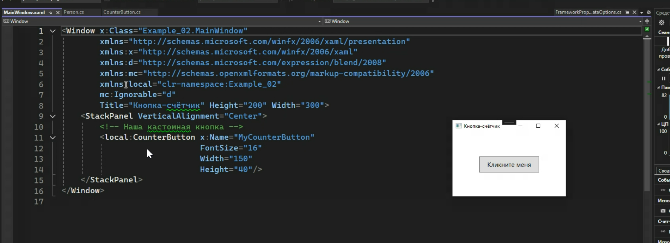Minimize the Кнопка-счётчик window
This screenshot has height=243, width=670.
pos(520,126)
